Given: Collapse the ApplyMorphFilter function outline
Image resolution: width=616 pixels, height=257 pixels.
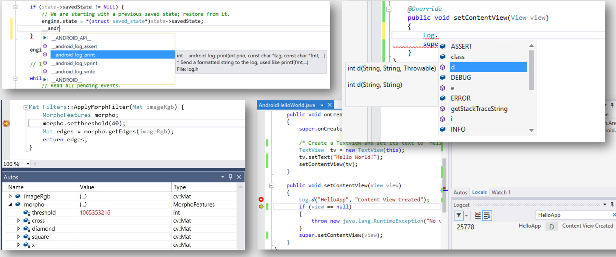Looking at the screenshot, I should [x=25, y=107].
